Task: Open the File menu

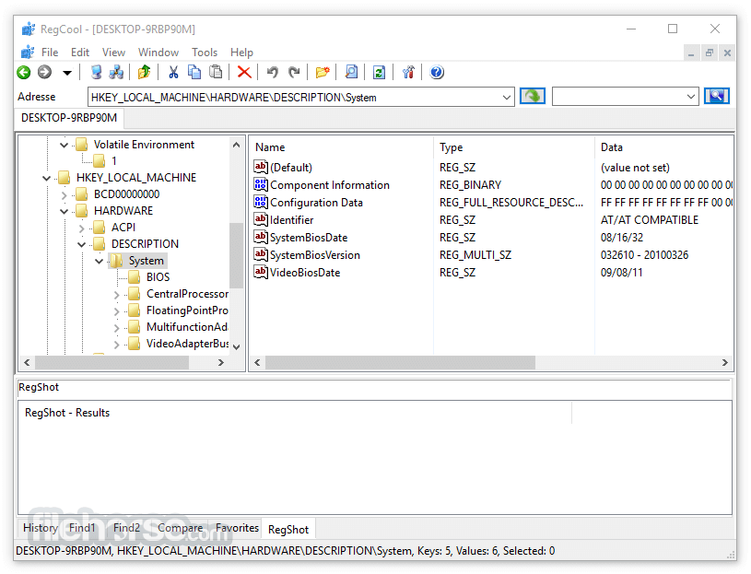Action: pos(50,53)
